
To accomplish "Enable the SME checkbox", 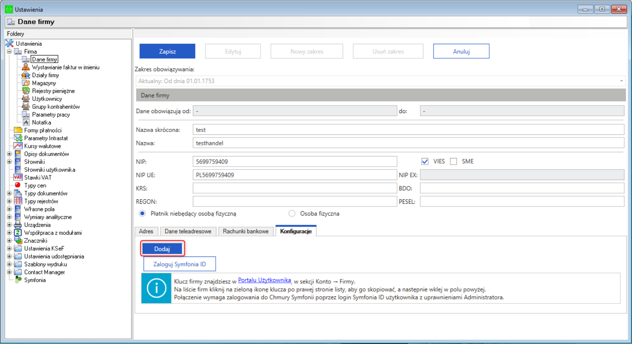I will coord(453,162).
